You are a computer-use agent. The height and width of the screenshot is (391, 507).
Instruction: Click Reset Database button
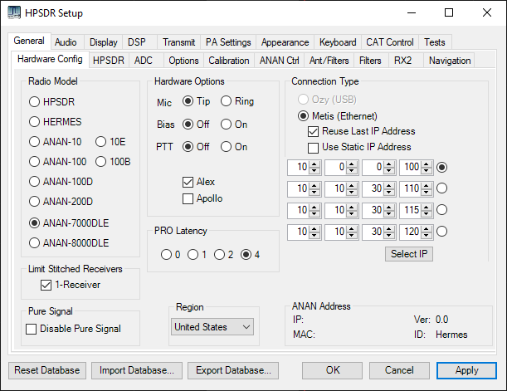click(46, 370)
